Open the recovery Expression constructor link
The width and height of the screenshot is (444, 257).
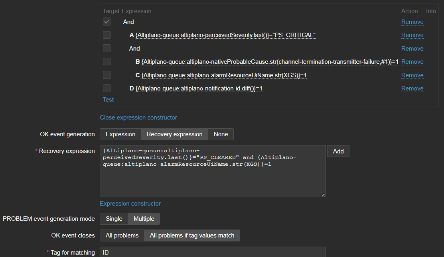click(130, 204)
